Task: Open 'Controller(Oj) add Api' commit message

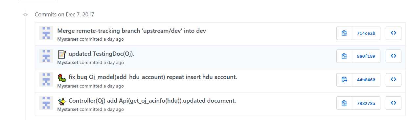Action: (x=152, y=101)
